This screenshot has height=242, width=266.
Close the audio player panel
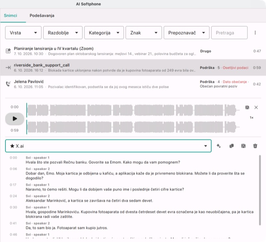point(256,107)
